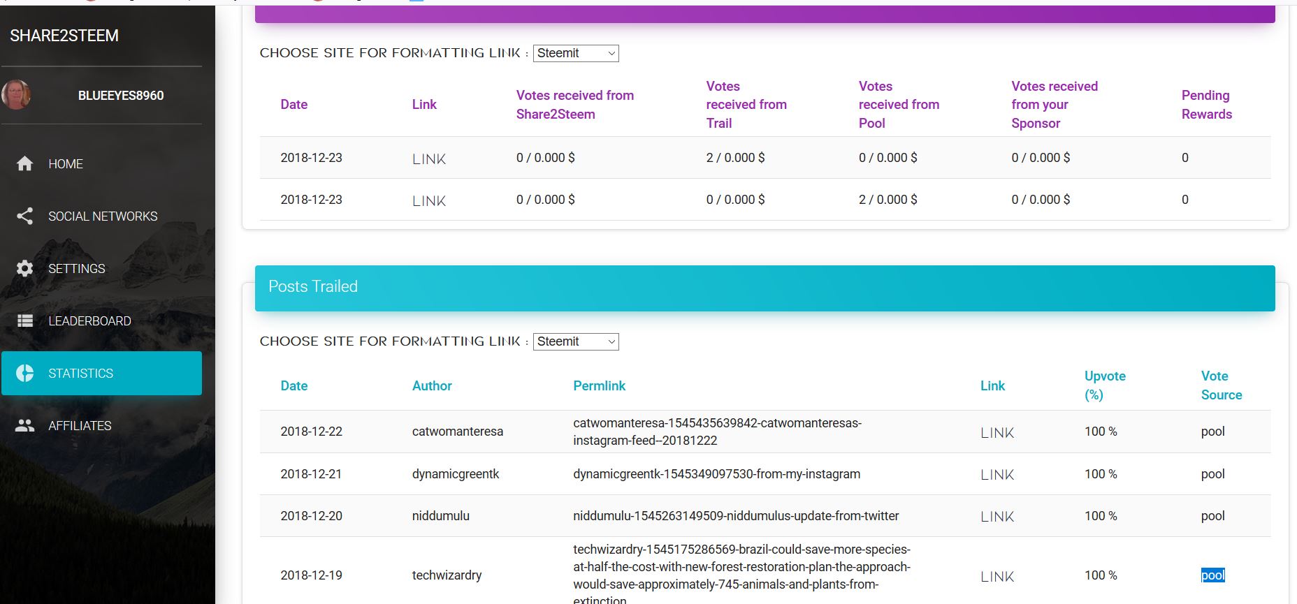
Task: Click Votes received from Trail header
Action: [x=746, y=105]
